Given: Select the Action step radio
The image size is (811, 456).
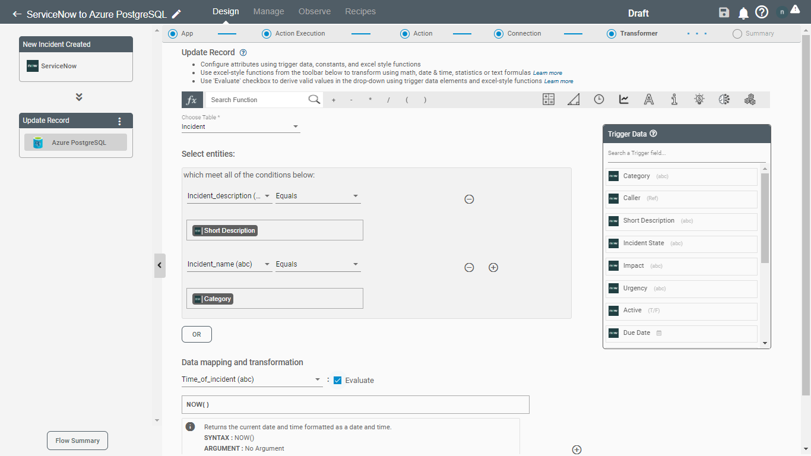Looking at the screenshot, I should click(x=405, y=34).
